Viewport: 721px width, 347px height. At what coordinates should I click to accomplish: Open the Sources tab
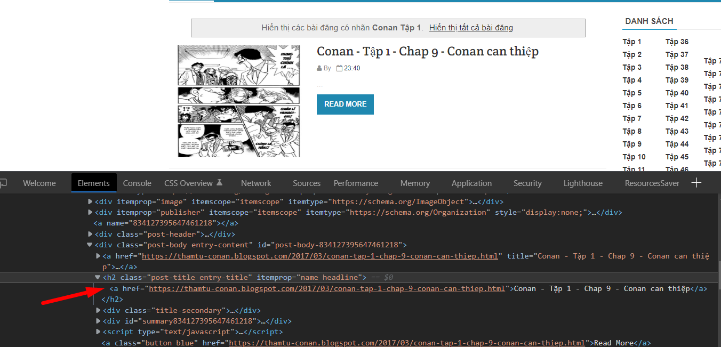(307, 183)
